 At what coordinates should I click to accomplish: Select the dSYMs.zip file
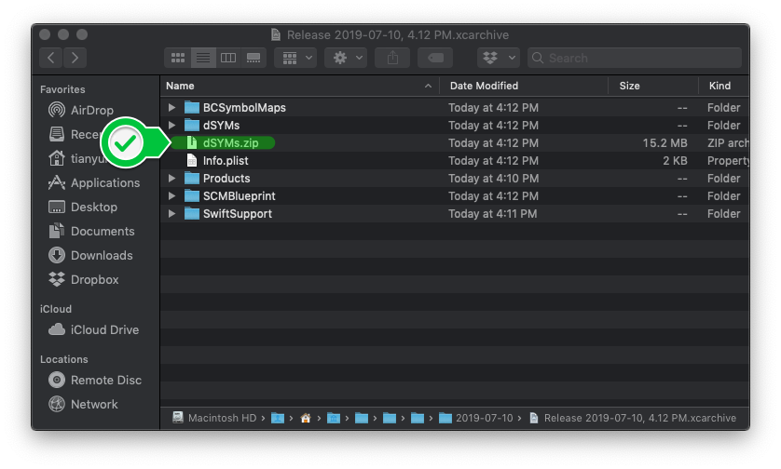click(229, 143)
